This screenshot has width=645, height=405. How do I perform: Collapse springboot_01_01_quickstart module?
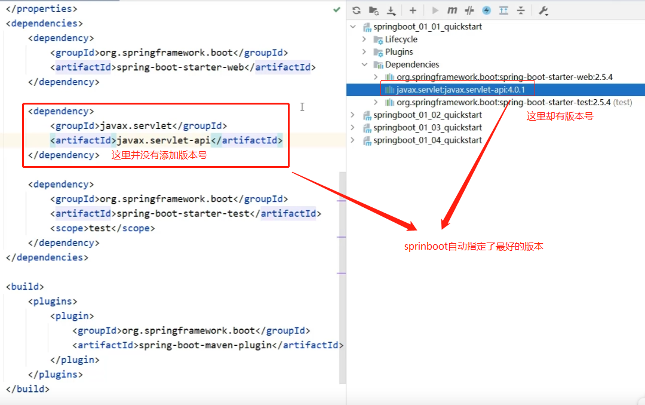353,27
